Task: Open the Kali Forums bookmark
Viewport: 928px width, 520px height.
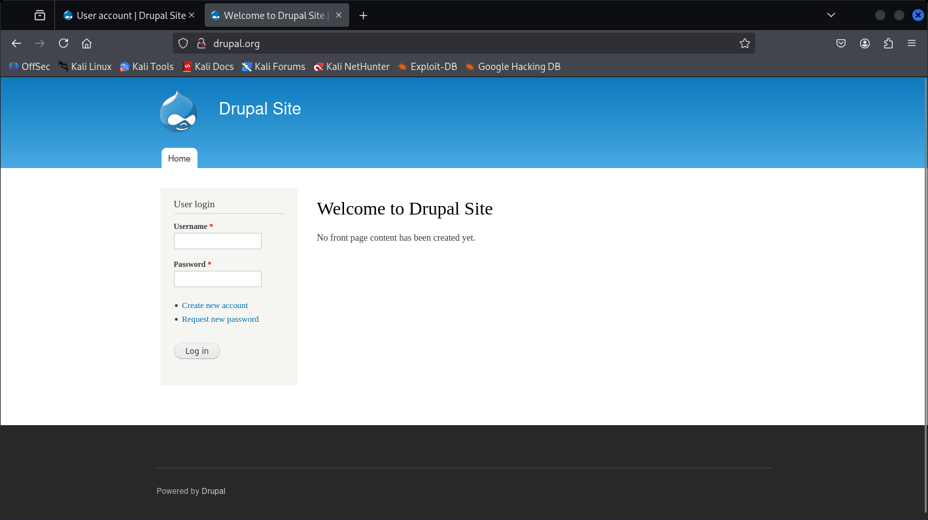Action: (x=273, y=66)
